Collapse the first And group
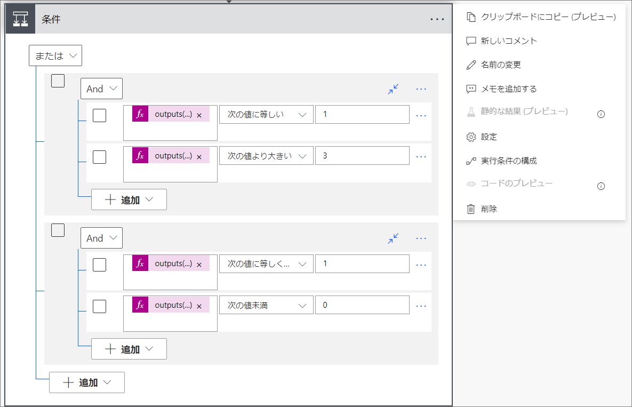632x407 pixels. tap(394, 89)
